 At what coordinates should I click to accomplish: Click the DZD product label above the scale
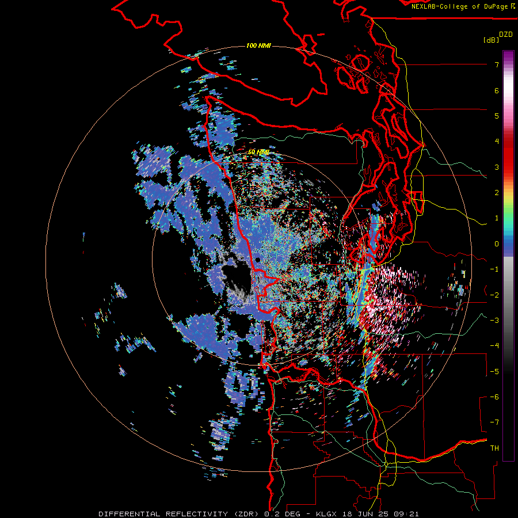[506, 35]
